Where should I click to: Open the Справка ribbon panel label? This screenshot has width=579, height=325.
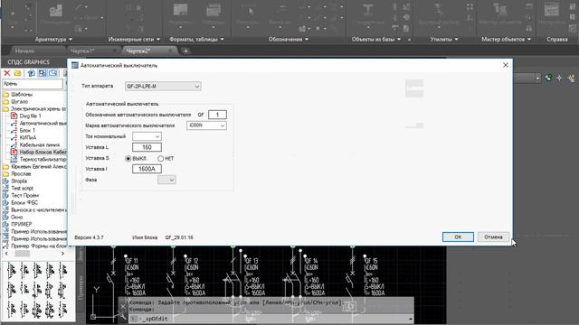click(557, 39)
